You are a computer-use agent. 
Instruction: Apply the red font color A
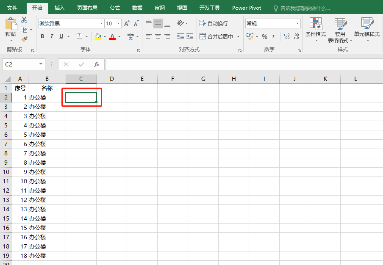[112, 36]
